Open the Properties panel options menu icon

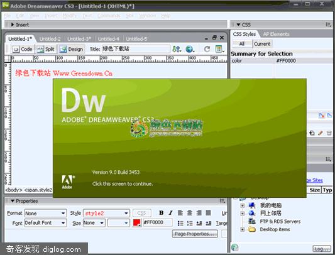tap(222, 201)
